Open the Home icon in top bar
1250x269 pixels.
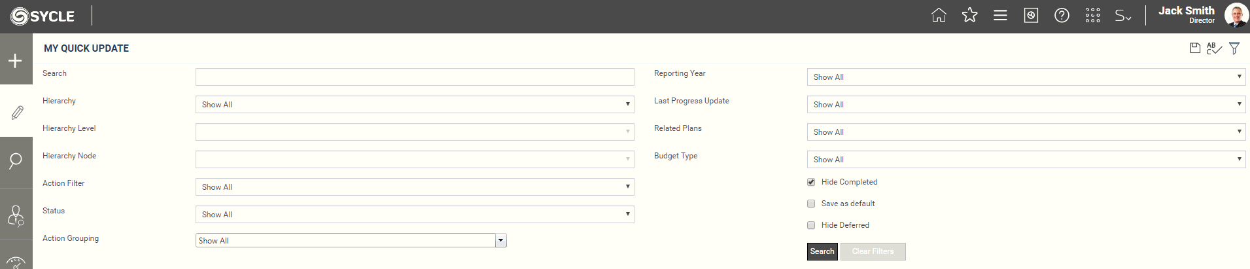tap(939, 15)
